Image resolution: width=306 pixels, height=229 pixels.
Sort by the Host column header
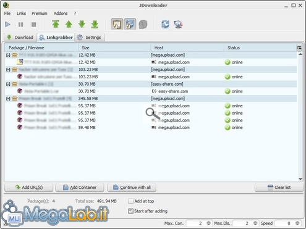click(x=187, y=48)
